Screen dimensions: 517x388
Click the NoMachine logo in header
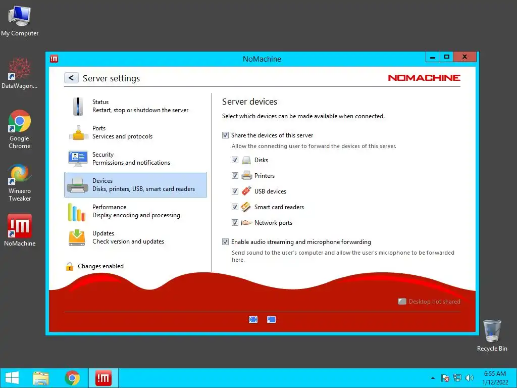pos(424,78)
